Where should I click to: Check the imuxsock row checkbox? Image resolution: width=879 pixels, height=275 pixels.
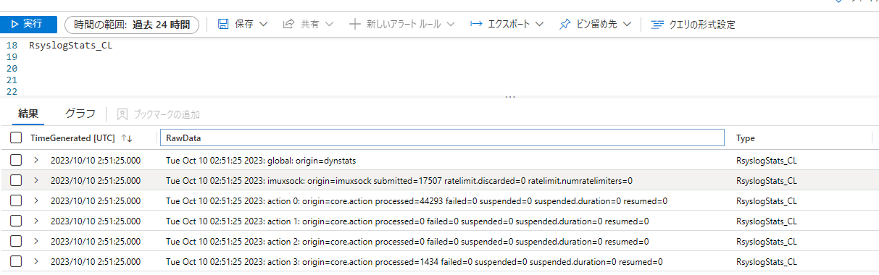[16, 180]
